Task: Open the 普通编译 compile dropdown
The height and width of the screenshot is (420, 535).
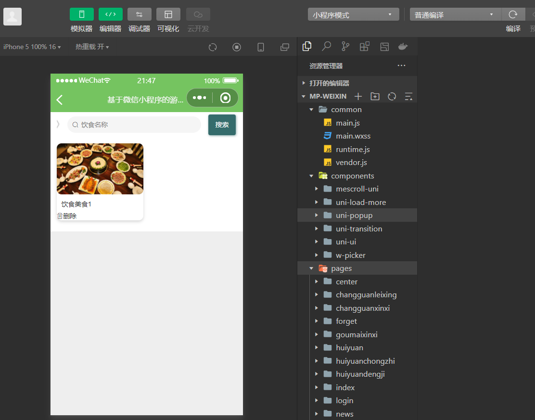Action: [455, 14]
